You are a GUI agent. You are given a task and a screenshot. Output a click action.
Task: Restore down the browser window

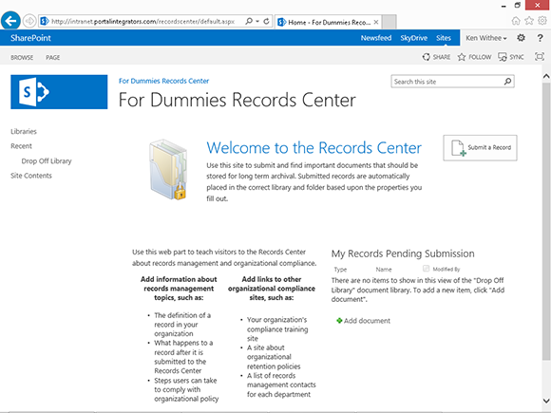coord(517,5)
